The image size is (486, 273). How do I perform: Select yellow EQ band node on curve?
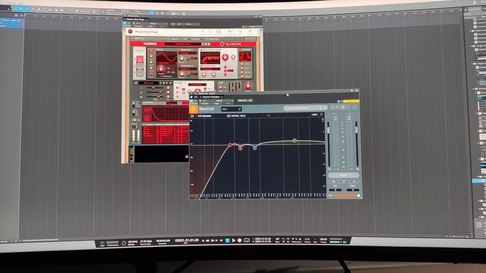coord(294,140)
